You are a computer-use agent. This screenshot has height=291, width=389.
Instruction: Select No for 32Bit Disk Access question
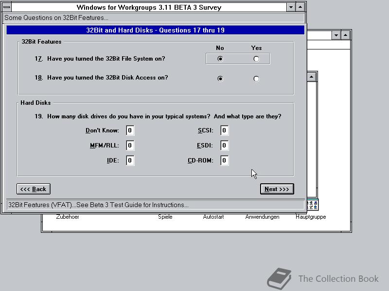coord(220,79)
